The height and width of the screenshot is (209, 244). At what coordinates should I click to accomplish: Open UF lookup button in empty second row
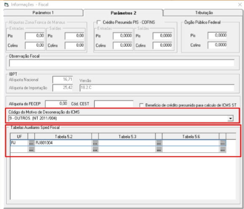coord(31,150)
